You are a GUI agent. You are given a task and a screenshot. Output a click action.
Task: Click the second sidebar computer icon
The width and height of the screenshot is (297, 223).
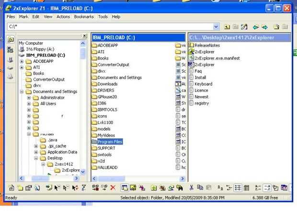pyautogui.click(x=10, y=50)
